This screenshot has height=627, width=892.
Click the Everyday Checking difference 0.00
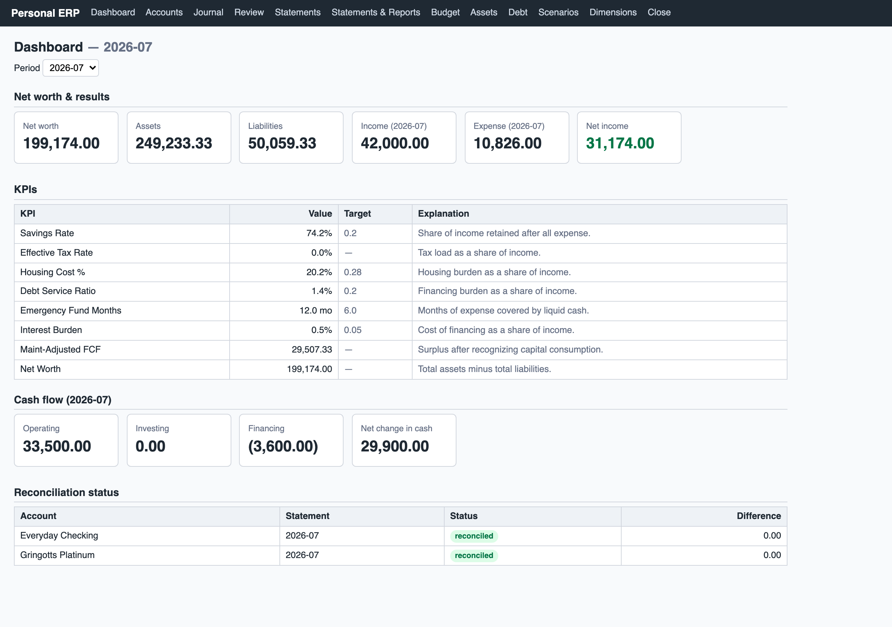tap(772, 536)
